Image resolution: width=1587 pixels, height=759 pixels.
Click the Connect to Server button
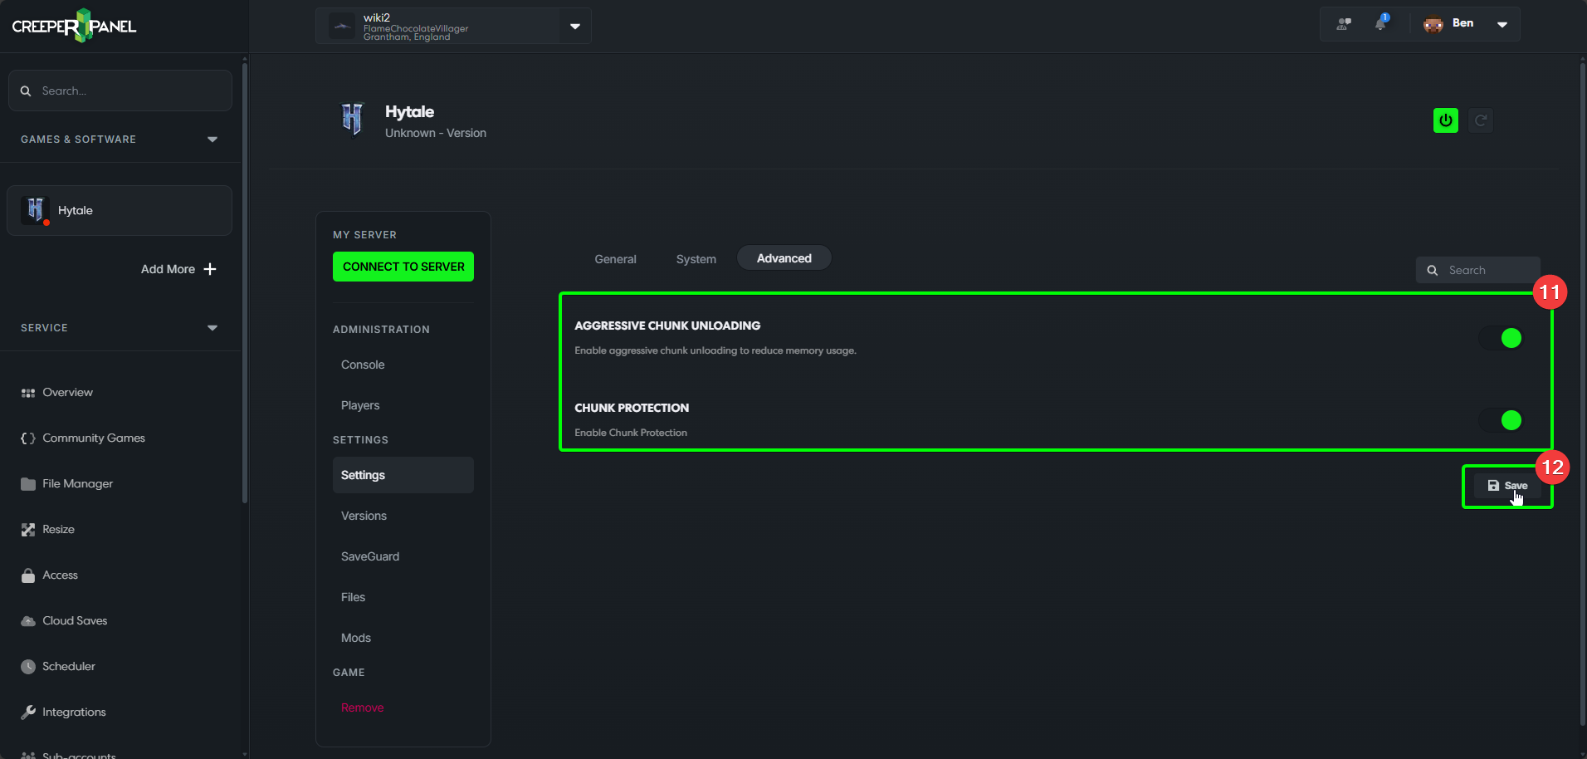403,267
